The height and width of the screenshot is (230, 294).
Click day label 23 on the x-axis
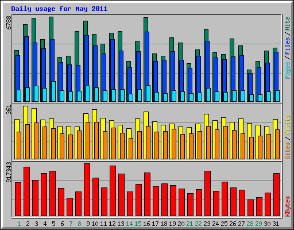click(207, 224)
